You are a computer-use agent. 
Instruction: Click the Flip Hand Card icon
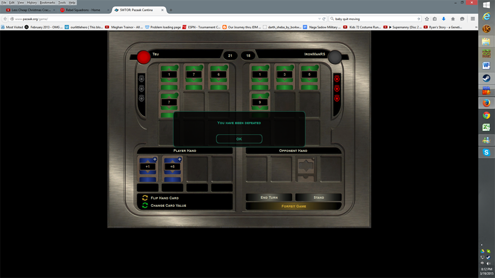coord(145,198)
